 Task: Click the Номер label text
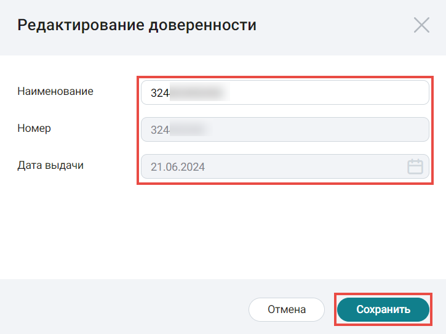[34, 128]
